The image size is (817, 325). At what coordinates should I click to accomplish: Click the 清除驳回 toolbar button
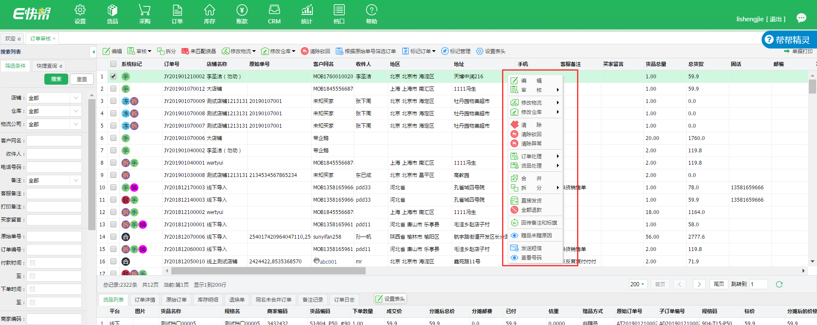(x=316, y=51)
